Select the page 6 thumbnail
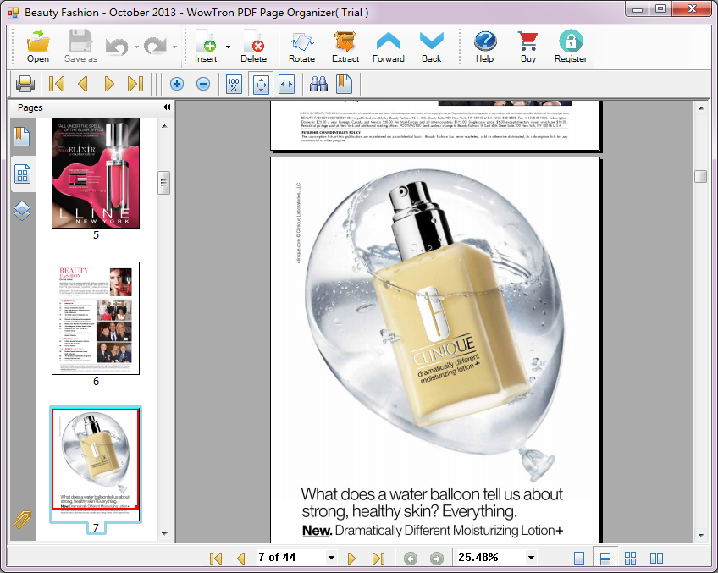 point(96,318)
